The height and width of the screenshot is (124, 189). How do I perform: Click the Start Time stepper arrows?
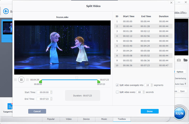click(x=51, y=92)
